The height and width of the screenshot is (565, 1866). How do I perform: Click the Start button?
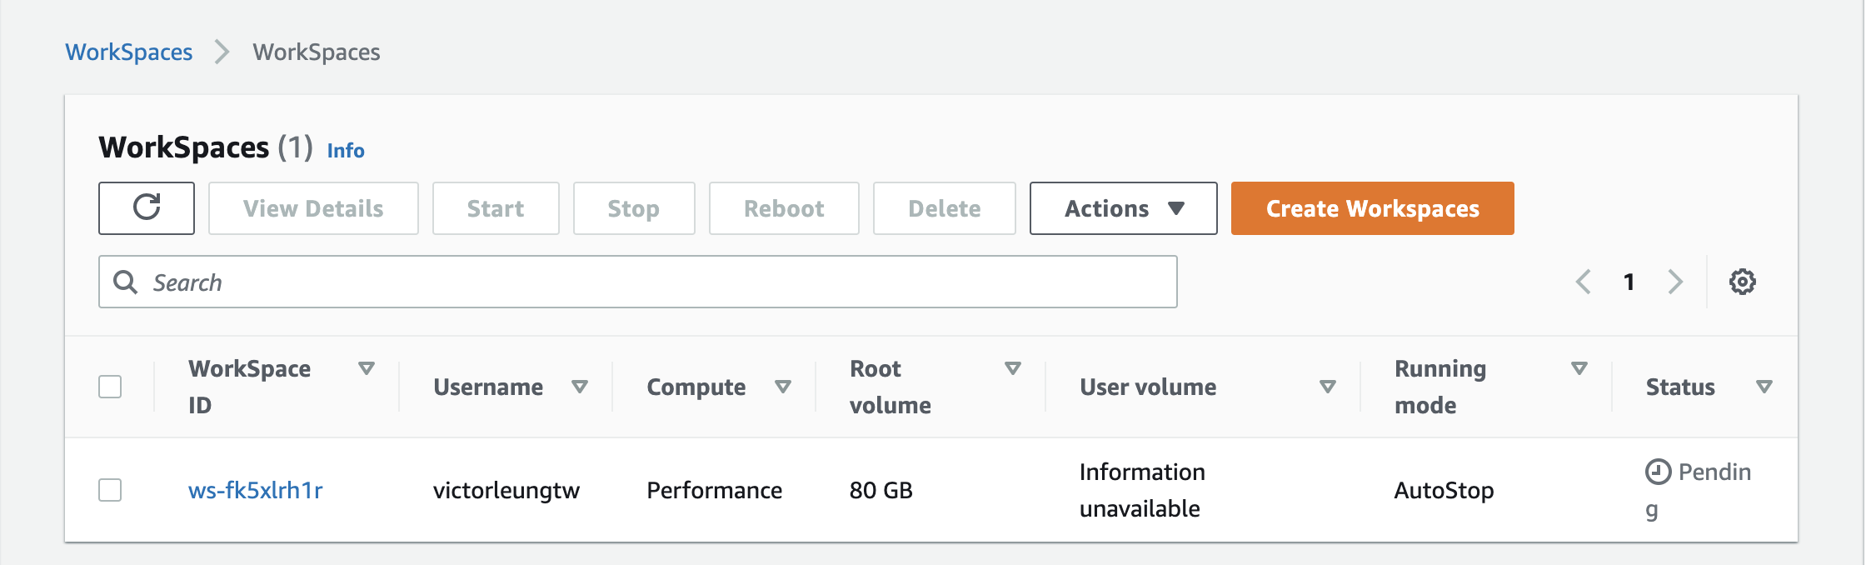pyautogui.click(x=496, y=208)
